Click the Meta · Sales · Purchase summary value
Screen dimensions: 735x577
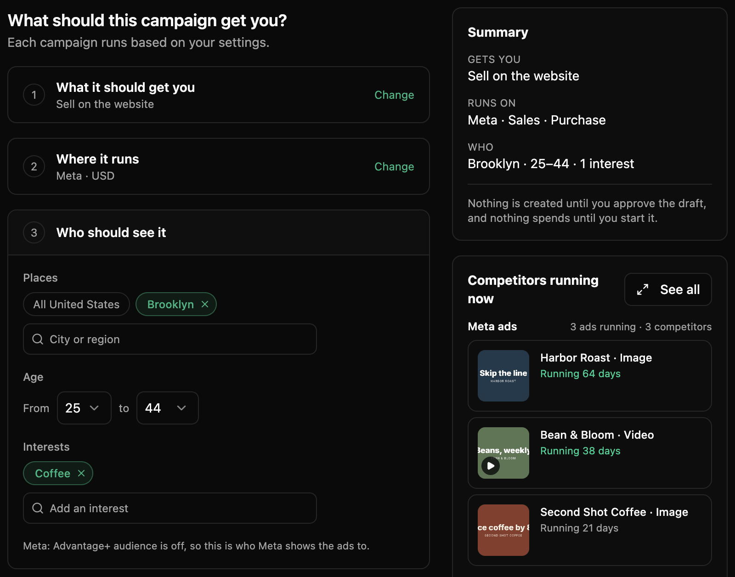[537, 120]
